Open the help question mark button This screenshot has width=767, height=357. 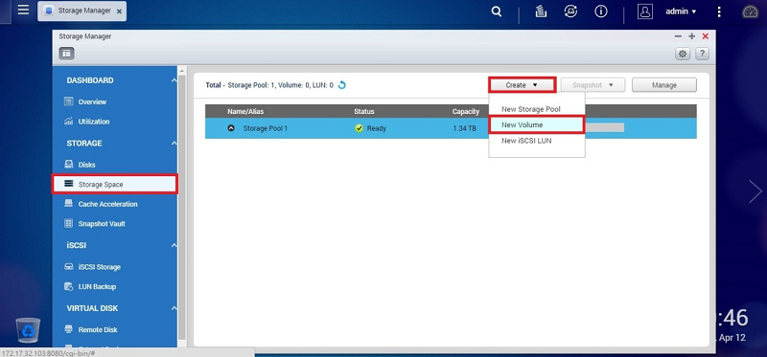(x=702, y=54)
